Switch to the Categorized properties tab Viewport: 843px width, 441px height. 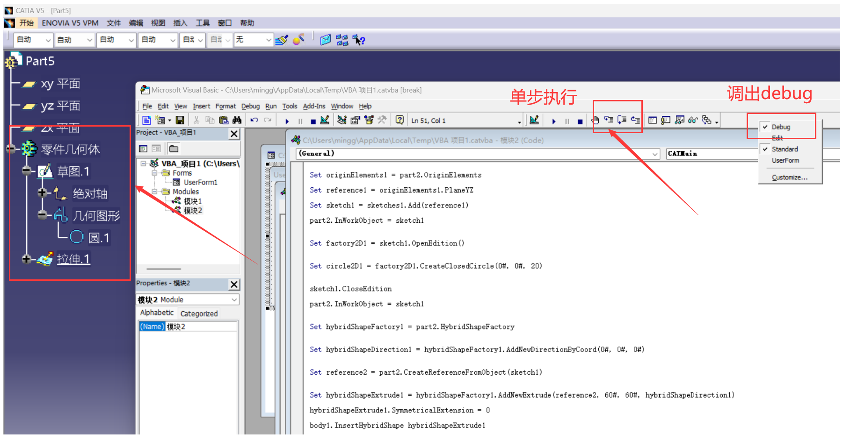click(x=199, y=313)
